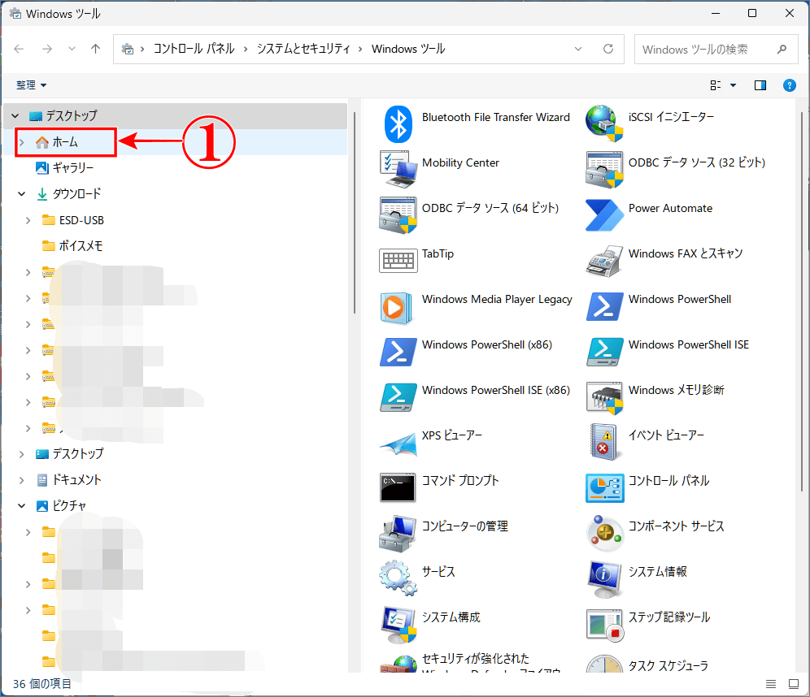The image size is (810, 697).
Task: Select ホーム in navigation pane
Action: tap(65, 142)
